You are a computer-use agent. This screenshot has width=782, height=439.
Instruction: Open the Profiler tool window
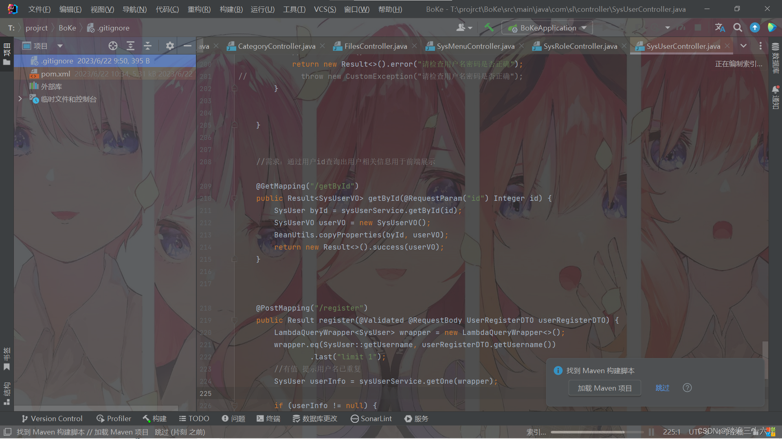pos(114,419)
